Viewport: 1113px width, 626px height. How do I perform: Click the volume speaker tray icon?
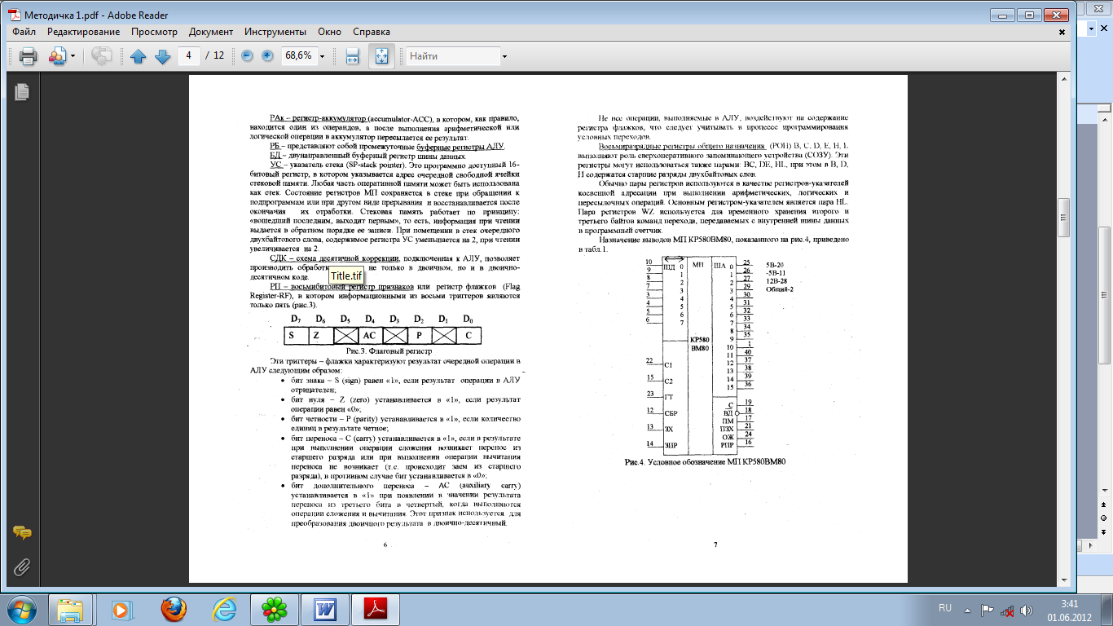tap(1028, 609)
